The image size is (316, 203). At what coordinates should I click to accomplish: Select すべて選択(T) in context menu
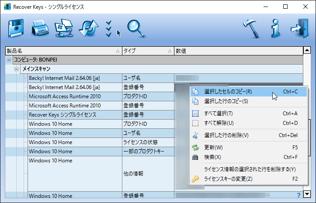(x=249, y=114)
